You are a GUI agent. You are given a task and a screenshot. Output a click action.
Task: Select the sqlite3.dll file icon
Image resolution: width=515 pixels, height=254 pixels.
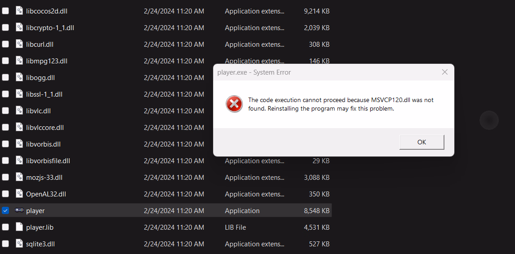click(19, 244)
